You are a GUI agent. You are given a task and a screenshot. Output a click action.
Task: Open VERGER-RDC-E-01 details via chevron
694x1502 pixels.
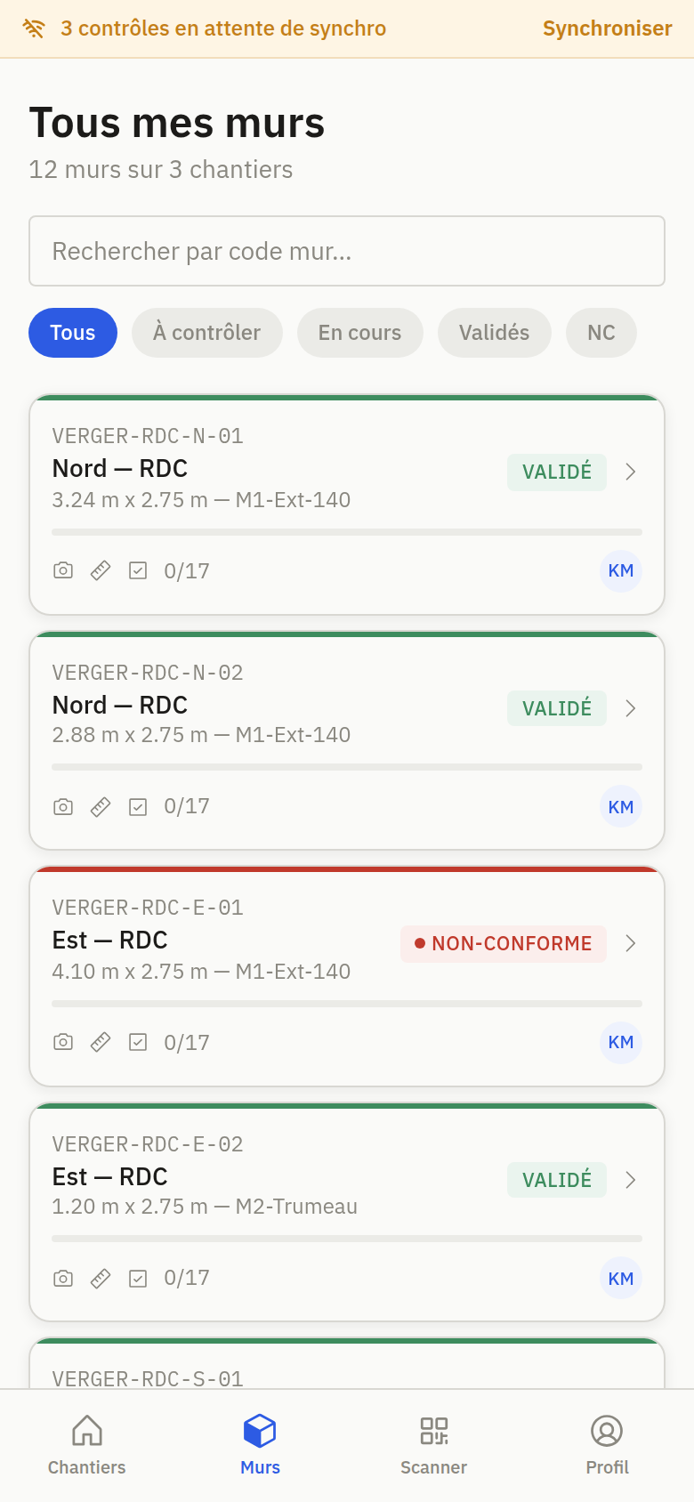click(631, 943)
